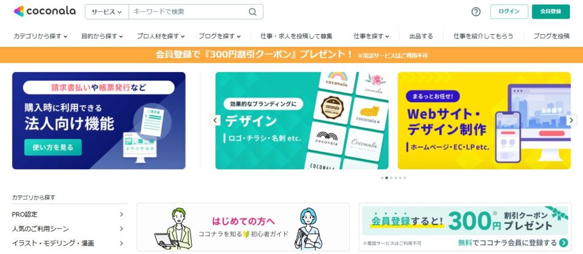
Task: Go to previous carousel banner arrow
Action: (215, 120)
